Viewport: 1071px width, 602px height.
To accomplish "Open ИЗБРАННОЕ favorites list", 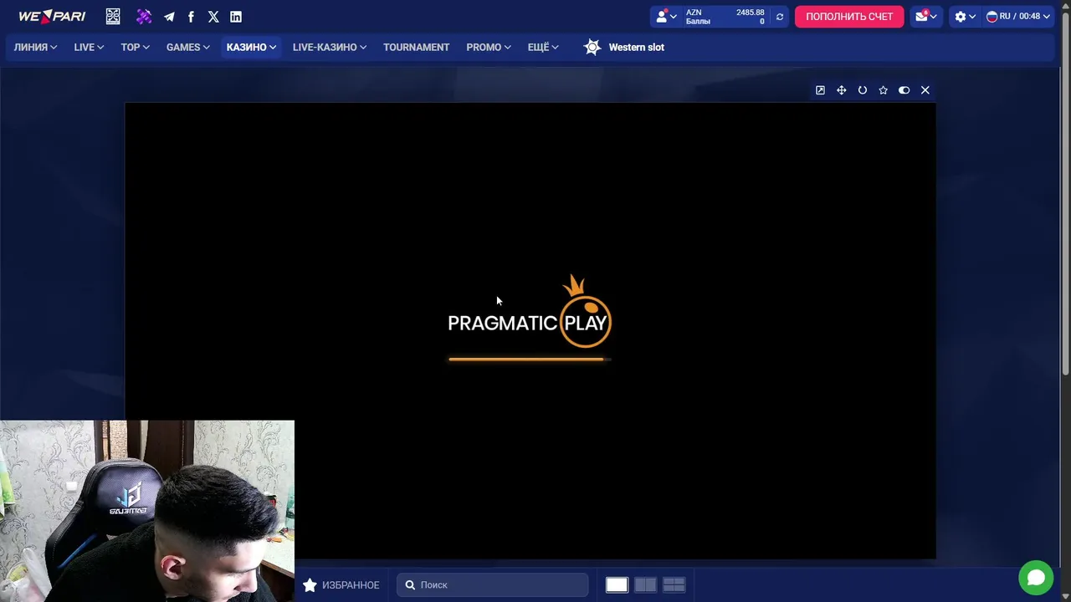I will pyautogui.click(x=341, y=585).
